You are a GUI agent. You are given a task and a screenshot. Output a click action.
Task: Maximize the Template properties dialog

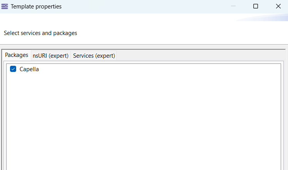pos(255,7)
